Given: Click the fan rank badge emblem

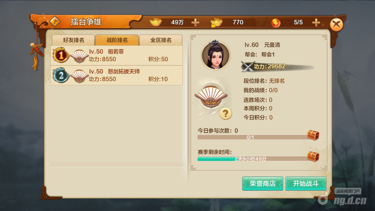Looking at the screenshot, I should 211,96.
